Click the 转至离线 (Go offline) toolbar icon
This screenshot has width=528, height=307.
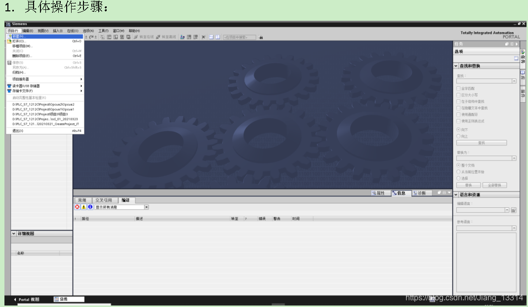click(x=158, y=37)
